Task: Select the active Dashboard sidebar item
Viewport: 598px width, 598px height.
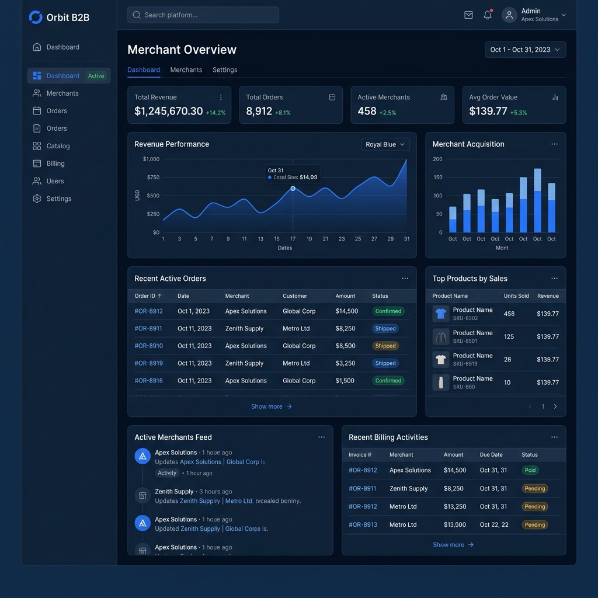Action: pyautogui.click(x=69, y=75)
